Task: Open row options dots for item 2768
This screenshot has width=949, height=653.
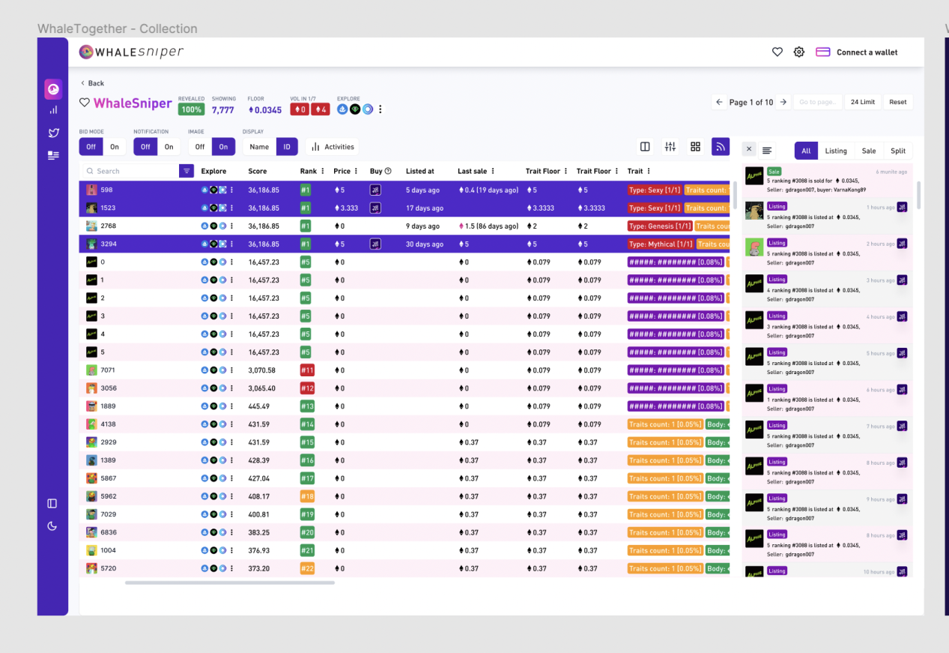Action: pyautogui.click(x=231, y=226)
